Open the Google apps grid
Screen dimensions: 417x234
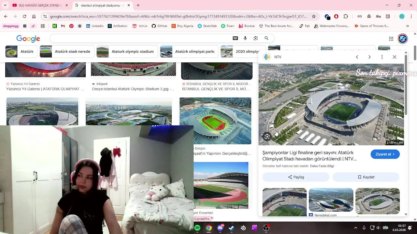tap(391, 39)
